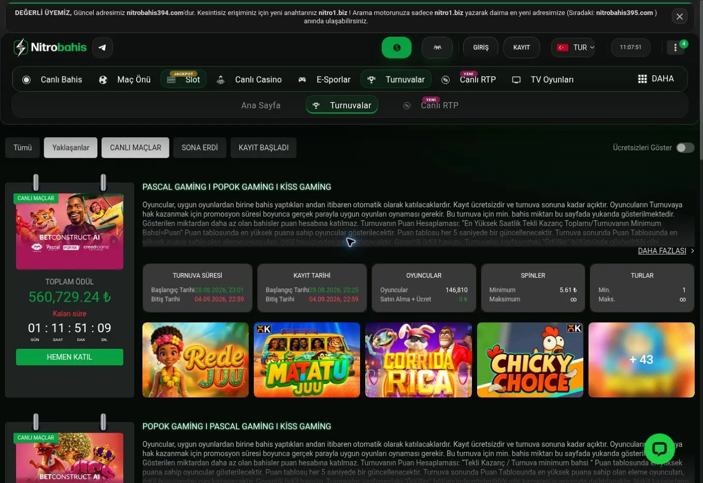Go to Ana Sayfa sub-tab
Image resolution: width=703 pixels, height=483 pixels.
261,105
